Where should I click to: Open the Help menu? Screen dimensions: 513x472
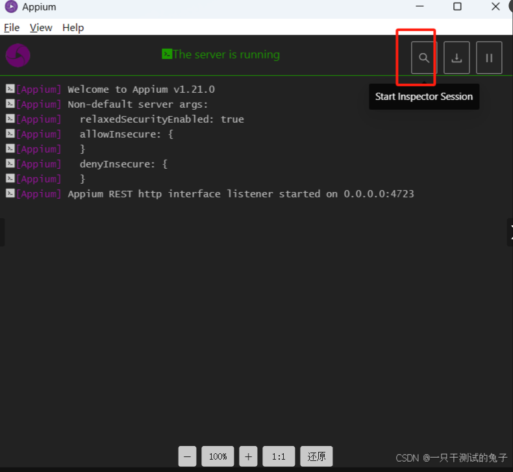73,28
